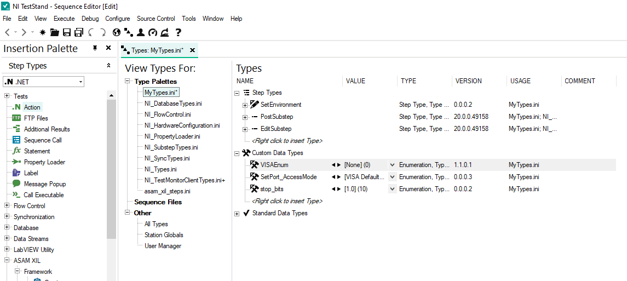The image size is (627, 281).
Task: Open the Source Control menu
Action: coord(156,19)
